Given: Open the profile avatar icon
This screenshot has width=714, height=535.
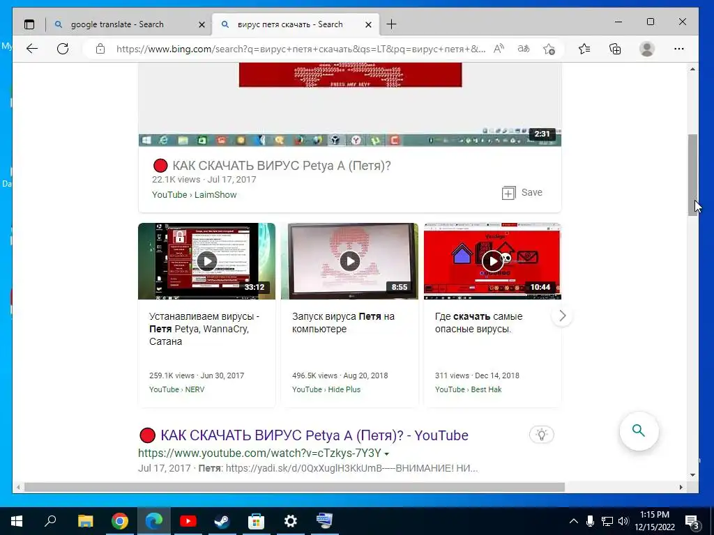Looking at the screenshot, I should tap(647, 49).
